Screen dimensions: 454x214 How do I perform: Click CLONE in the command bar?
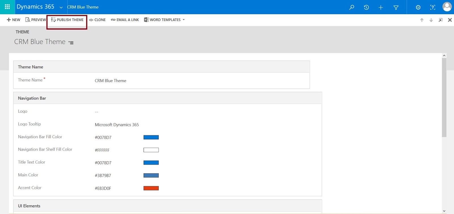coord(97,20)
